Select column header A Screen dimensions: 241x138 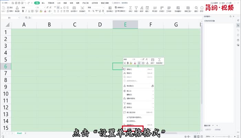(x=24, y=24)
